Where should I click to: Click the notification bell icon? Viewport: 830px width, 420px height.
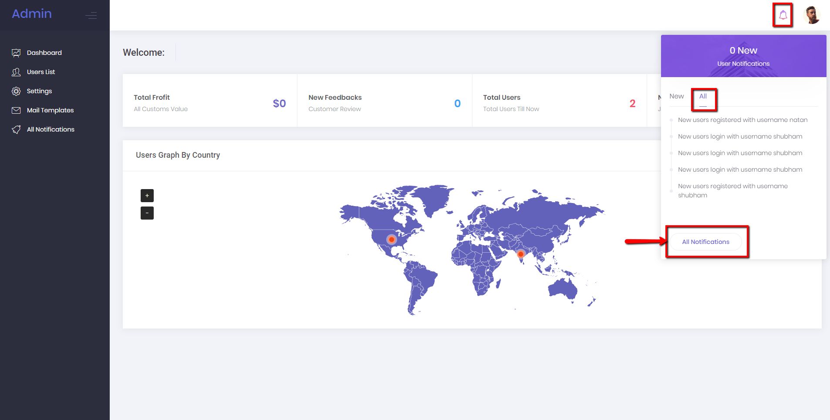tap(783, 15)
